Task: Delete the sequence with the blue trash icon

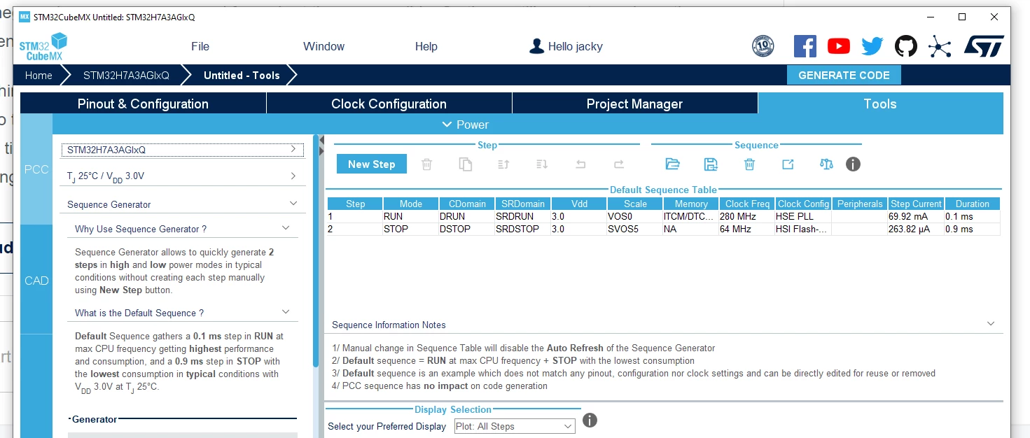Action: (749, 164)
